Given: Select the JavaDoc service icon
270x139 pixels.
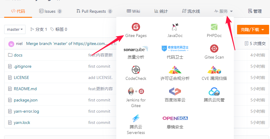Looking at the screenshot, I should [x=175, y=27].
